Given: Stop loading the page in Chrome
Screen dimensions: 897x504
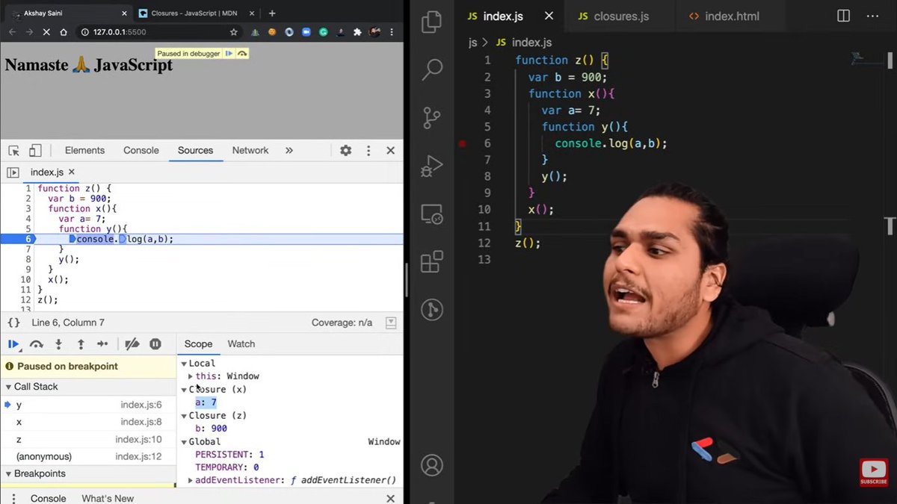Looking at the screenshot, I should click(47, 32).
